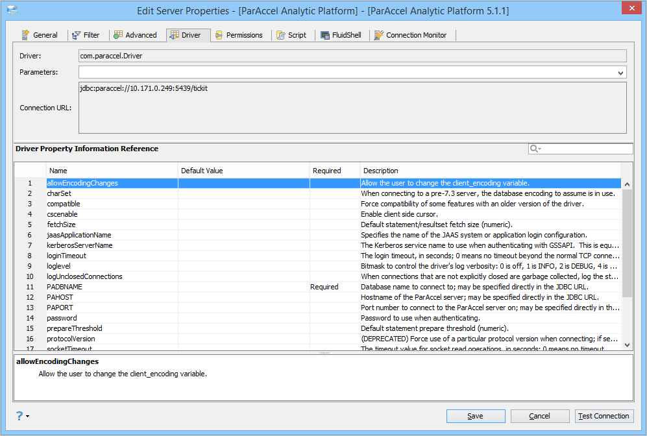Click the application icon in title bar
This screenshot has width=647, height=436.
[x=12, y=10]
